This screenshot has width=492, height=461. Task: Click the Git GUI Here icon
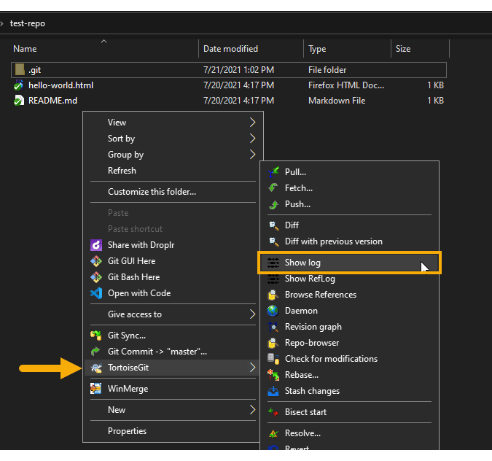96,261
